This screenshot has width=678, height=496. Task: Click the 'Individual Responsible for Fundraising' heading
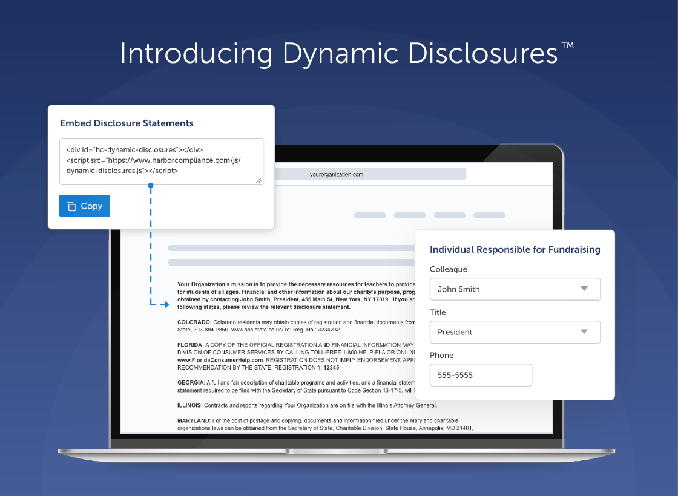(515, 249)
